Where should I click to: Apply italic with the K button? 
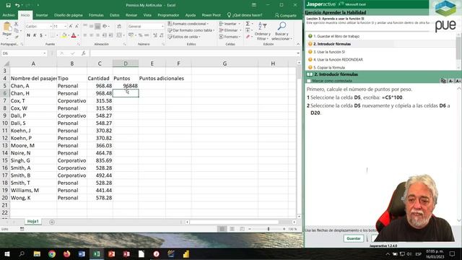pos(35,35)
